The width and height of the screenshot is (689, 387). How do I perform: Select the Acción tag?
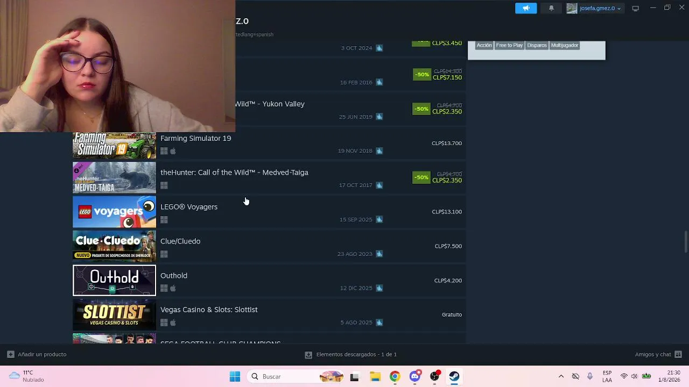(x=484, y=45)
